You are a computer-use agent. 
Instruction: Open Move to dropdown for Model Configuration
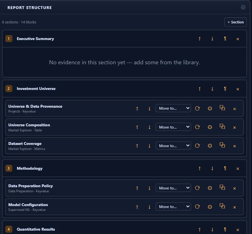(173, 207)
